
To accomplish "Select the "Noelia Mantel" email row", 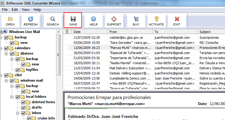I will (144, 63).
